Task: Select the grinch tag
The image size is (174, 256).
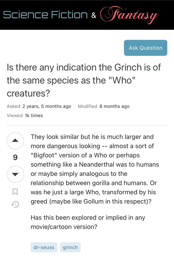Action: (70, 247)
